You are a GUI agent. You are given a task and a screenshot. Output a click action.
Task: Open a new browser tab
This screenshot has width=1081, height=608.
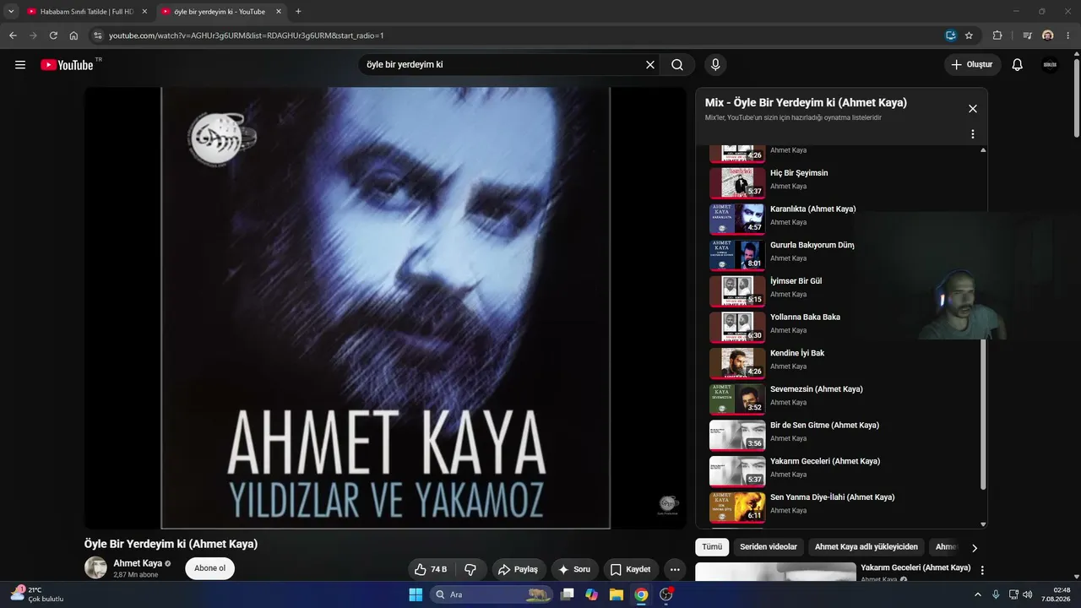[x=298, y=12]
